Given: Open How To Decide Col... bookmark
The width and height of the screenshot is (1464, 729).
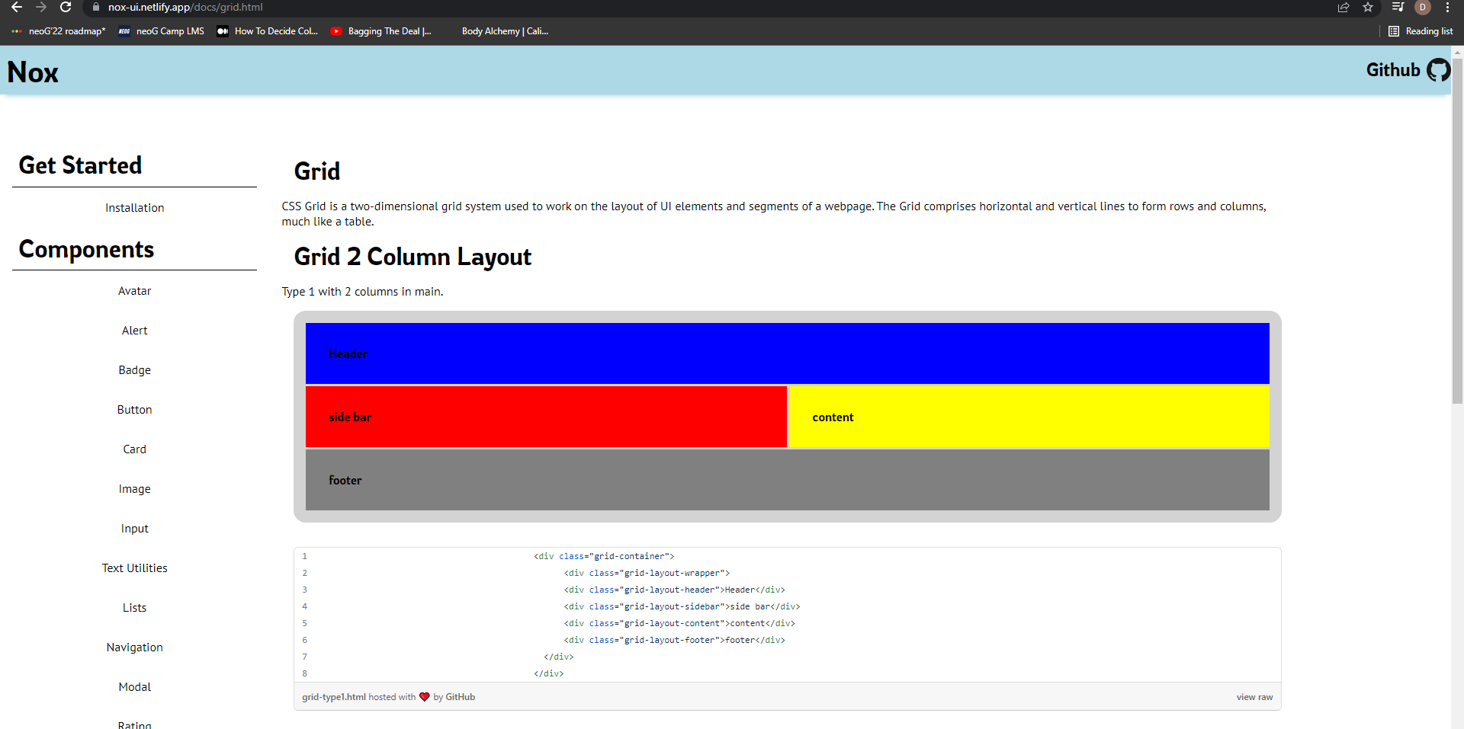Looking at the screenshot, I should (268, 31).
